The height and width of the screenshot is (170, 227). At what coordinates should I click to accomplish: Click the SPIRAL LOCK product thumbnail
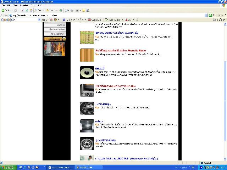click(x=87, y=37)
